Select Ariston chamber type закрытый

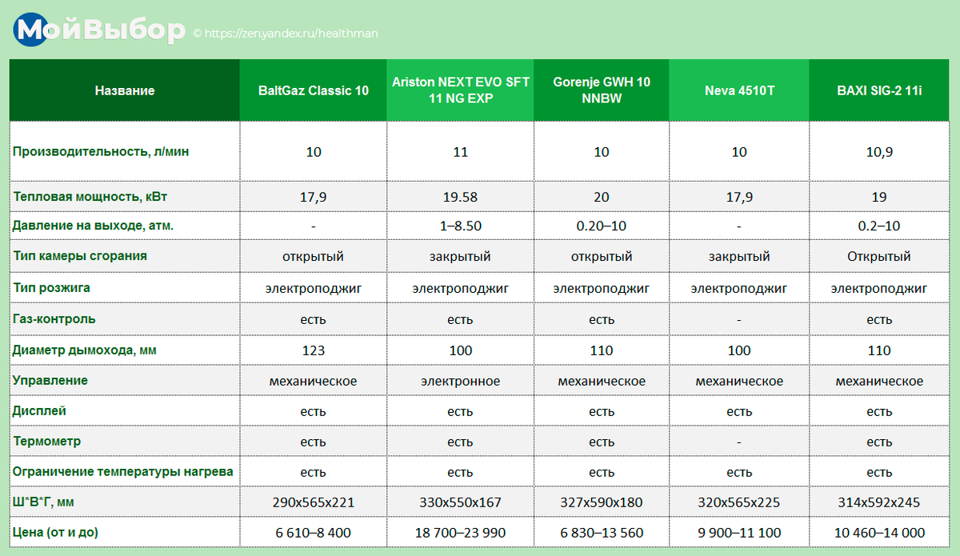point(461,257)
